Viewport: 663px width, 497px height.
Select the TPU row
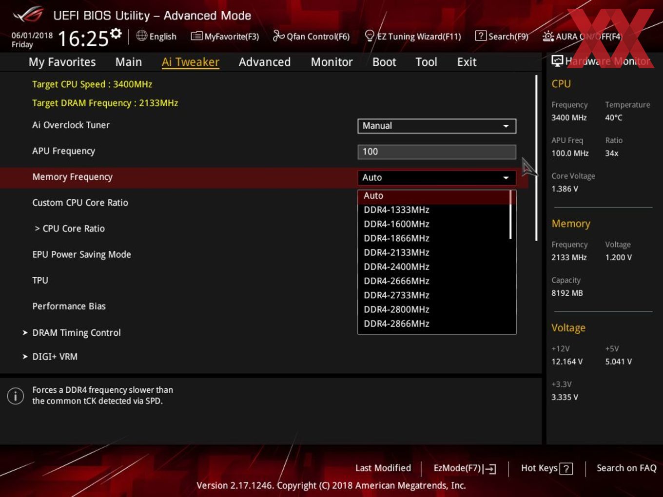point(40,280)
